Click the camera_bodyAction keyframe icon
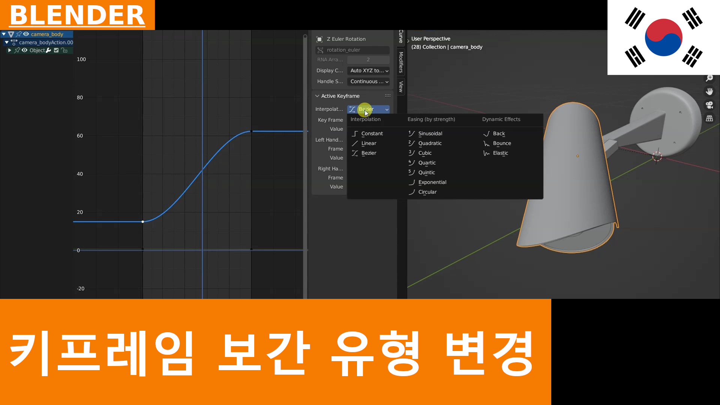This screenshot has width=720, height=405. [x=14, y=42]
